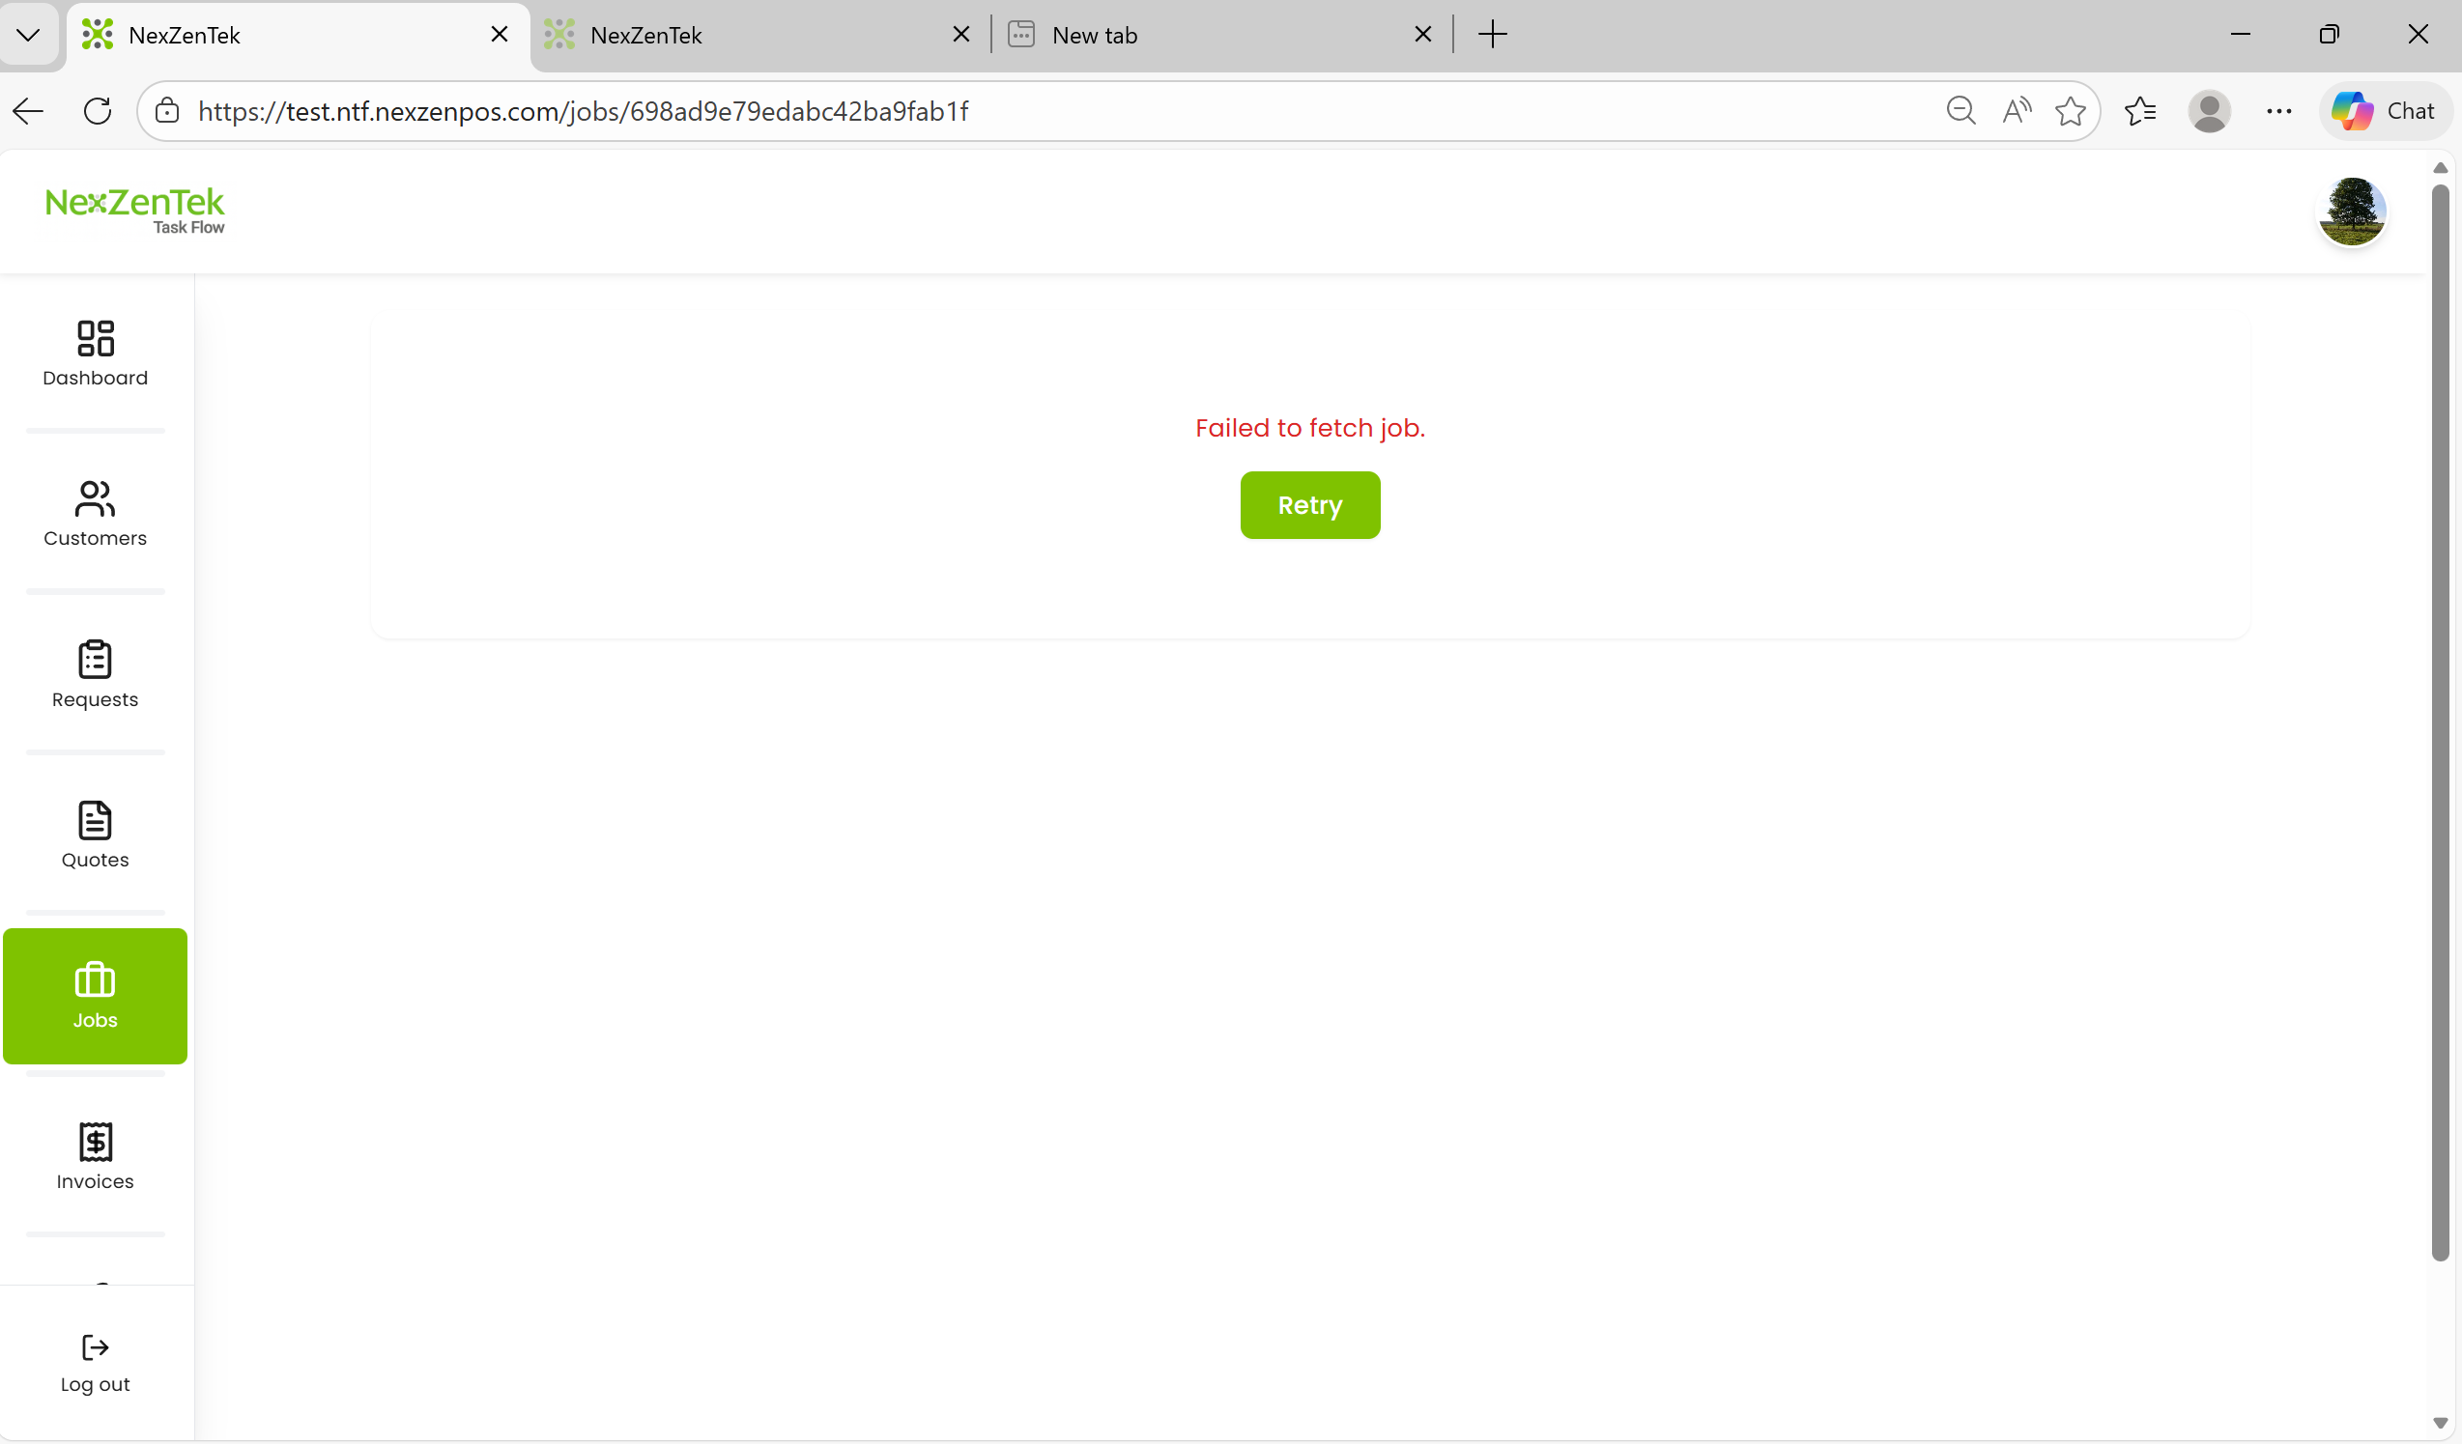Open browser Settings and more menu
Screen dimensions: 2462x1444
coord(2278,111)
